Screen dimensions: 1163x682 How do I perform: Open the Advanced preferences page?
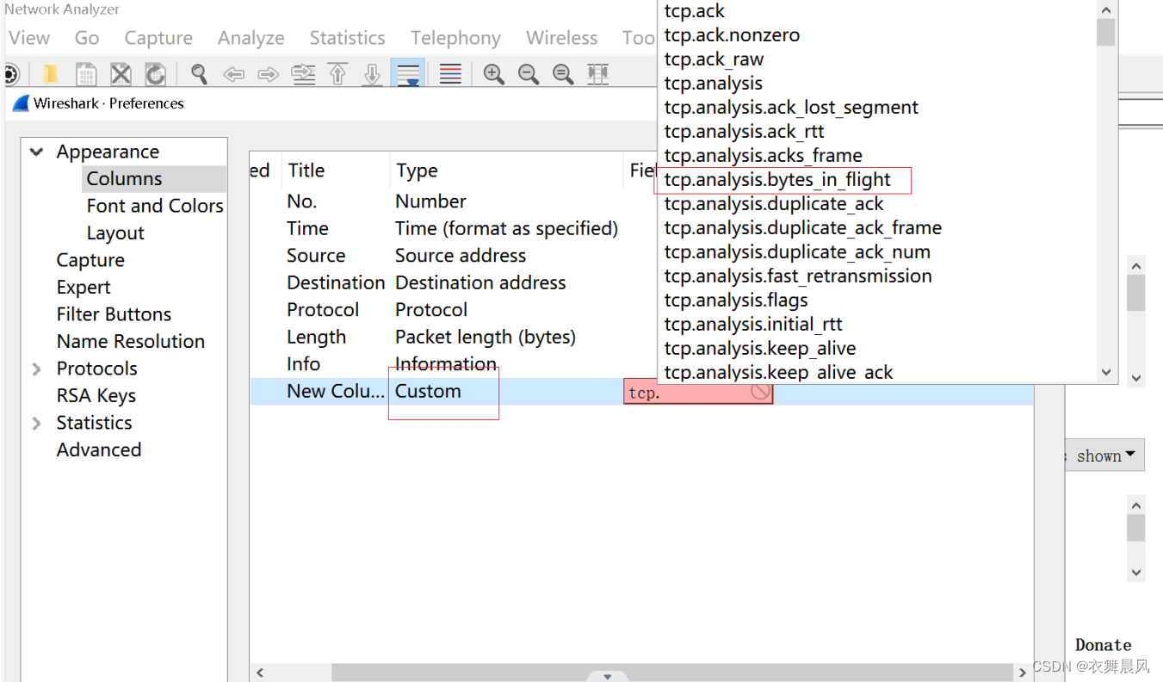[99, 449]
